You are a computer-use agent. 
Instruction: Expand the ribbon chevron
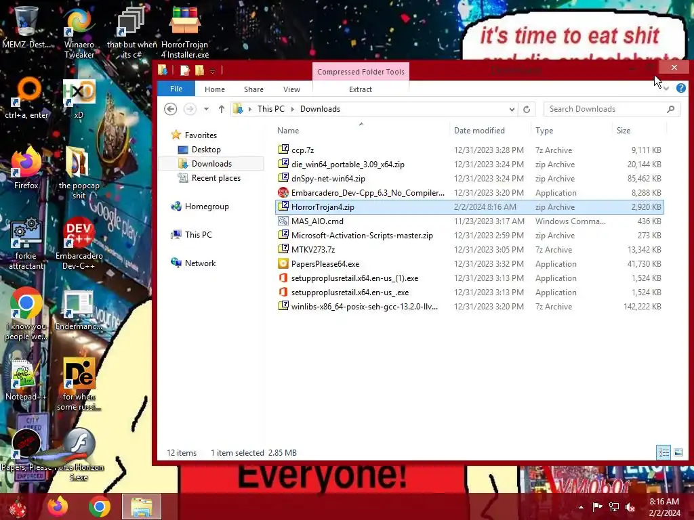pos(666,89)
